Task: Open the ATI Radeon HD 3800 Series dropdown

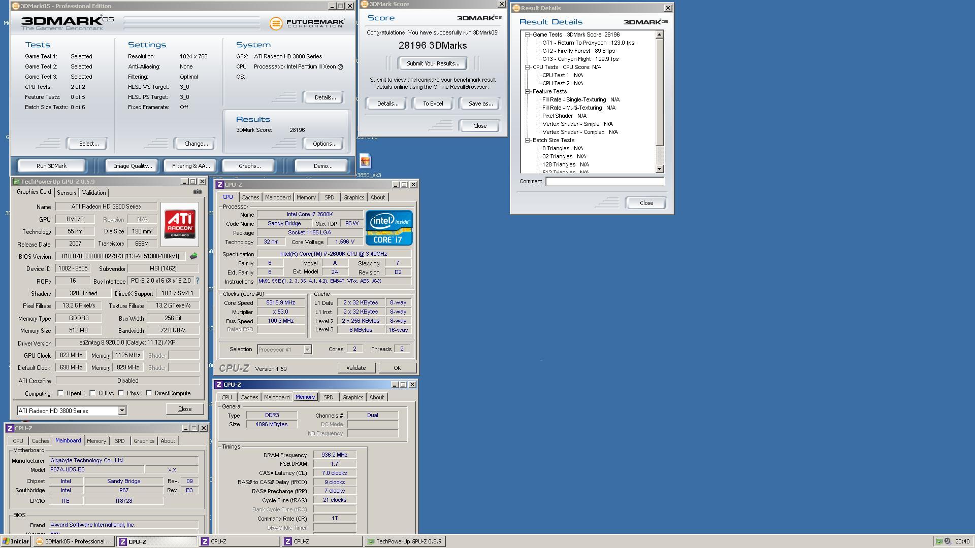Action: pos(122,411)
